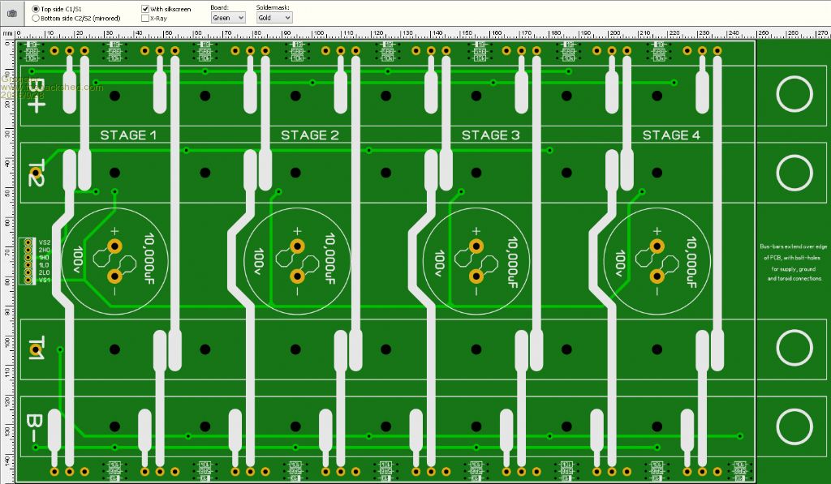Click the VS2 header pin pad

(x=27, y=242)
